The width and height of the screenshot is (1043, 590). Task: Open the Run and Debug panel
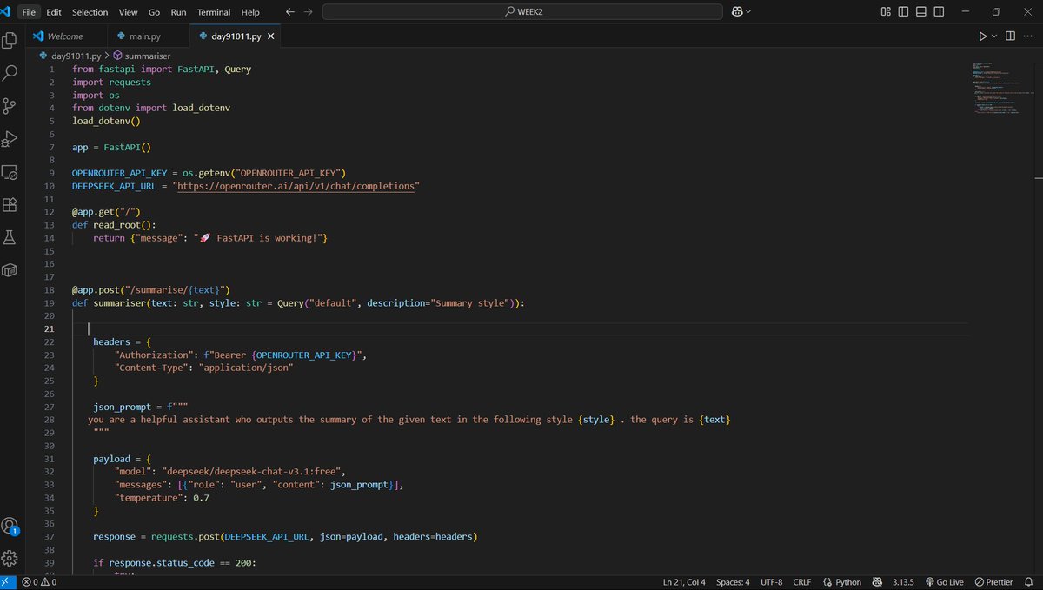pyautogui.click(x=10, y=138)
